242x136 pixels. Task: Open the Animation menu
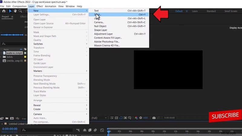click(x=51, y=6)
